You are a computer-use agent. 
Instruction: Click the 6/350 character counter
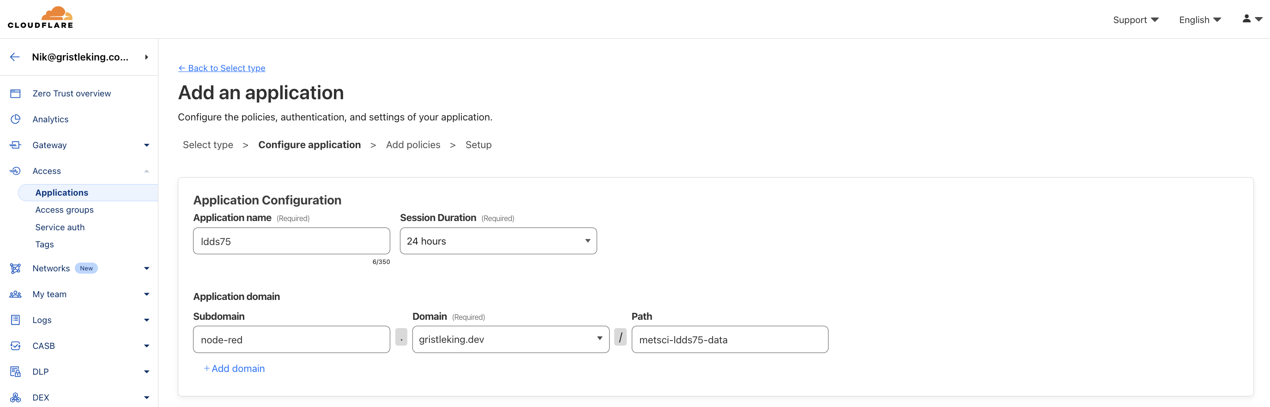(381, 262)
